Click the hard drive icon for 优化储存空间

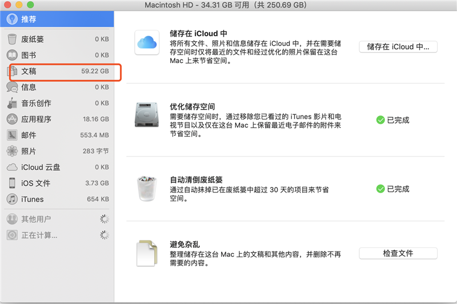(147, 114)
